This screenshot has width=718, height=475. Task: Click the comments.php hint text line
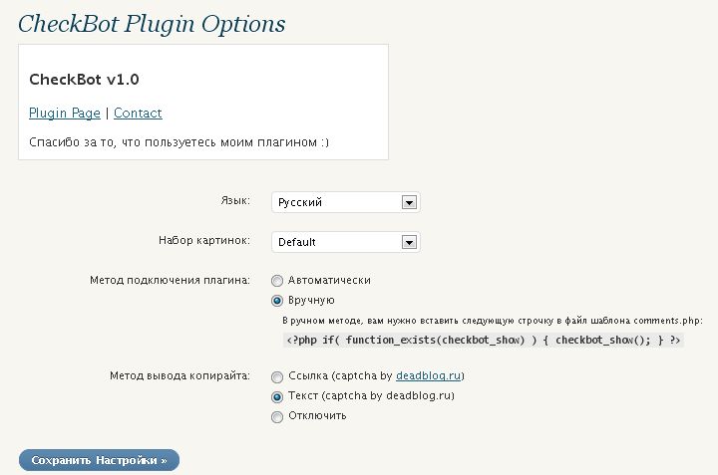point(493,321)
